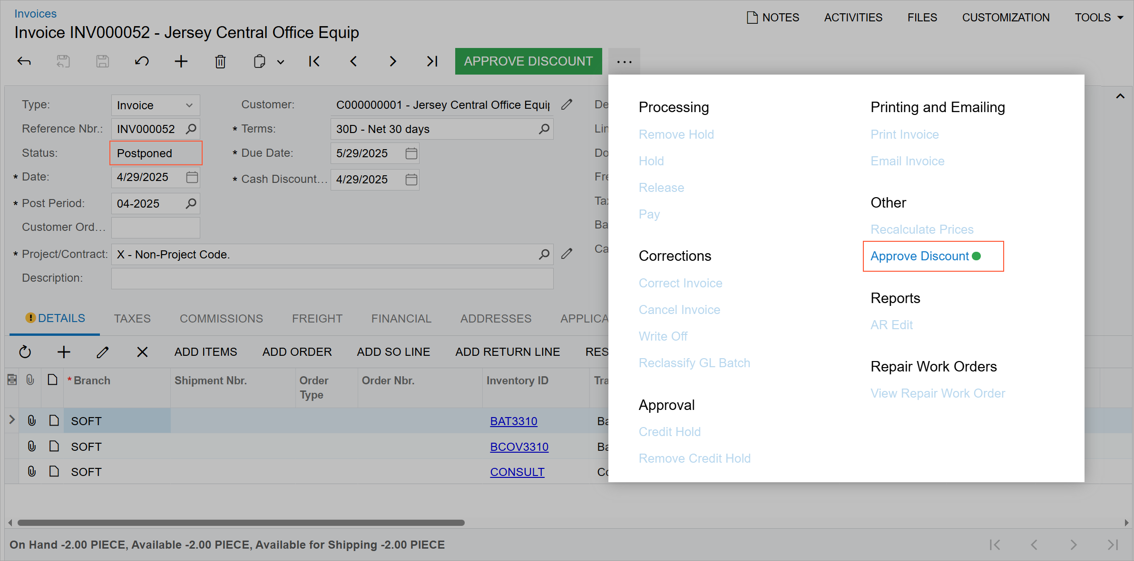Refresh the details grid
Viewport: 1134px width, 561px height.
pos(25,352)
